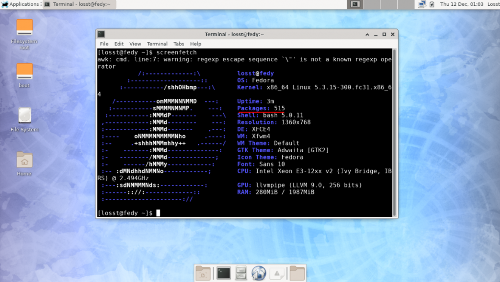Click the terminal prompt at the bottom
Viewport: 500px width, 282px height.
[x=125, y=213]
